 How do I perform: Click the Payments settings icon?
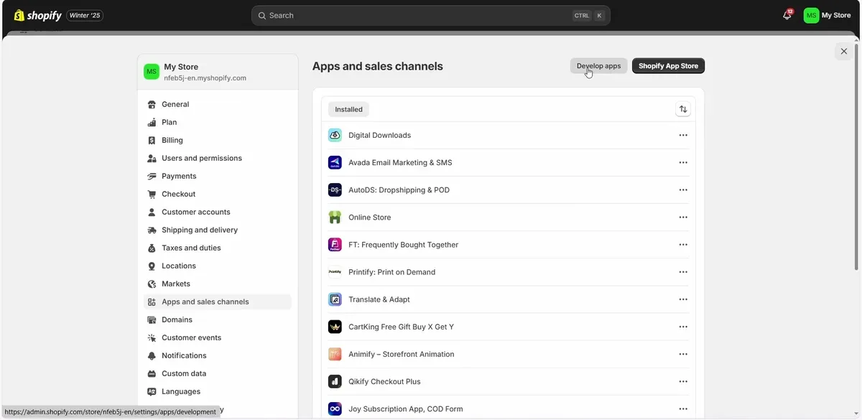pos(152,176)
